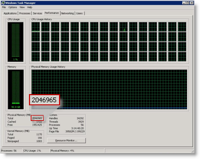200x159 pixels.
Task: Click the highlighted Total physical memory value
Action: [37, 118]
